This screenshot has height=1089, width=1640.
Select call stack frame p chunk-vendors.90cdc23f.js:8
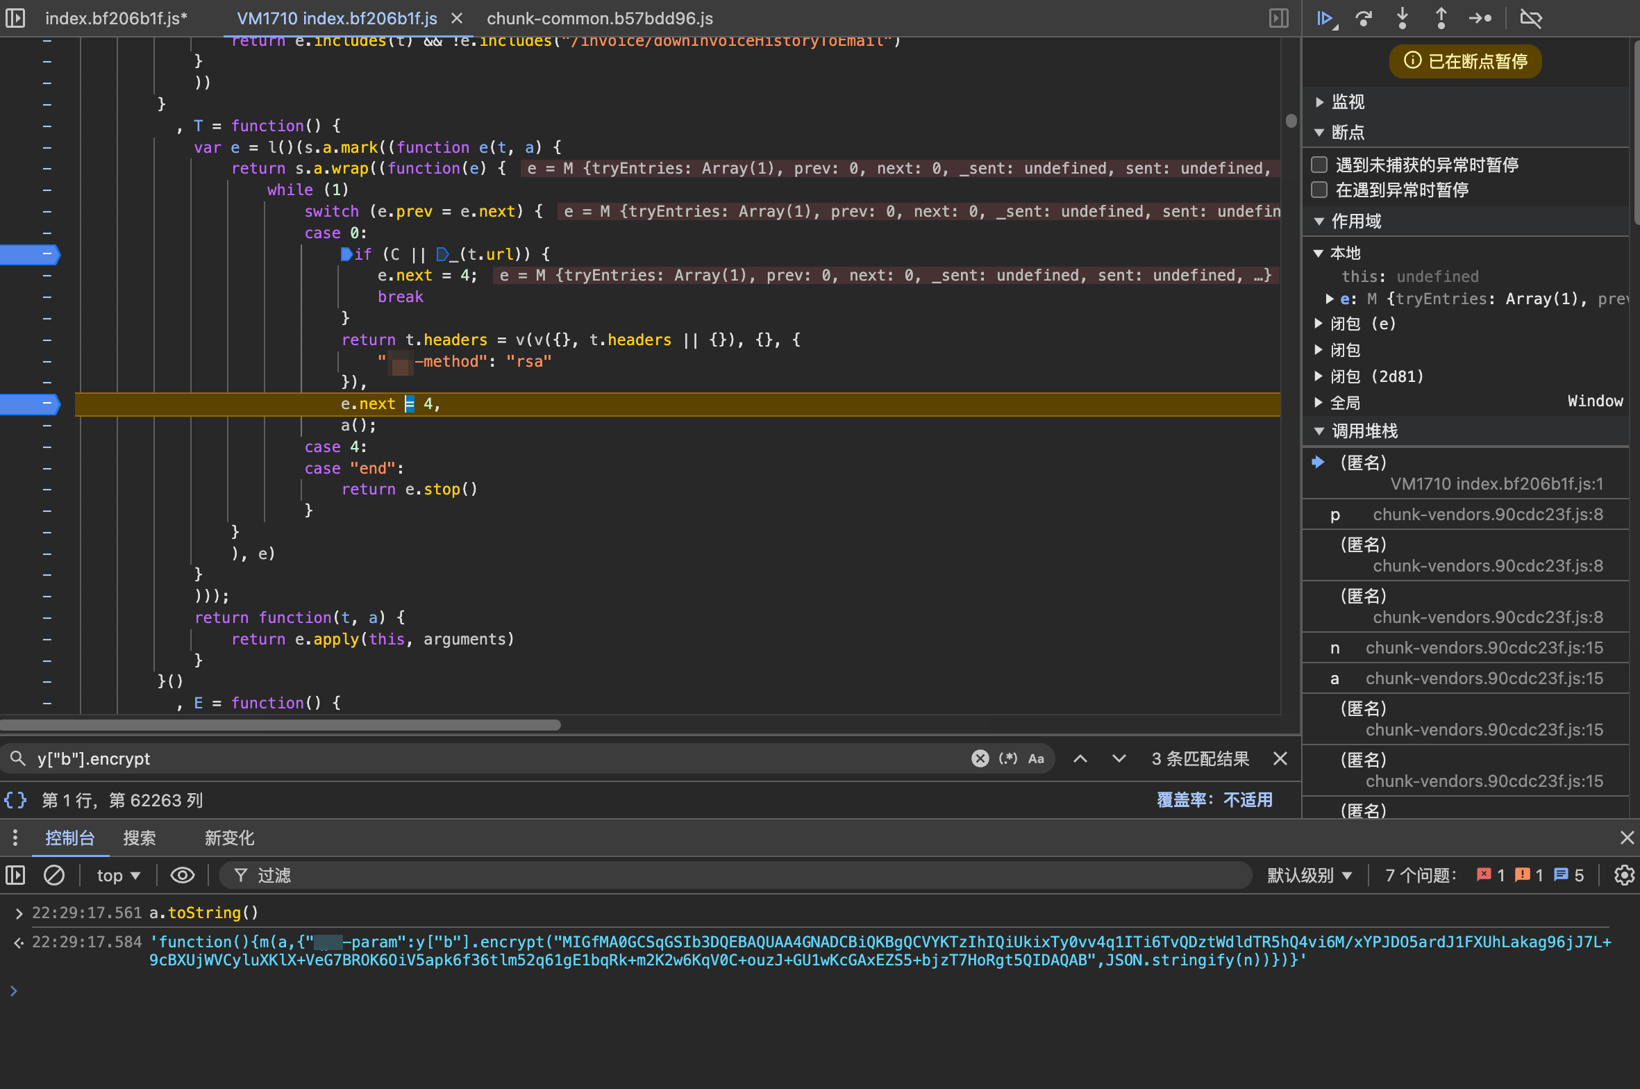tap(1465, 515)
